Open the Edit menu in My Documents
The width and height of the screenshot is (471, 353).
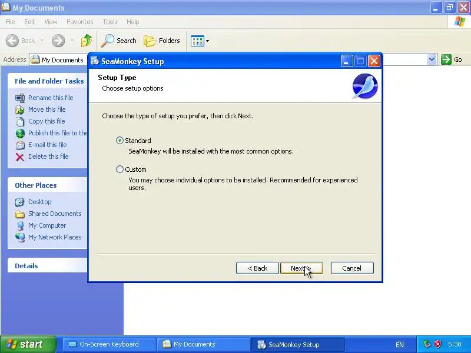click(29, 22)
